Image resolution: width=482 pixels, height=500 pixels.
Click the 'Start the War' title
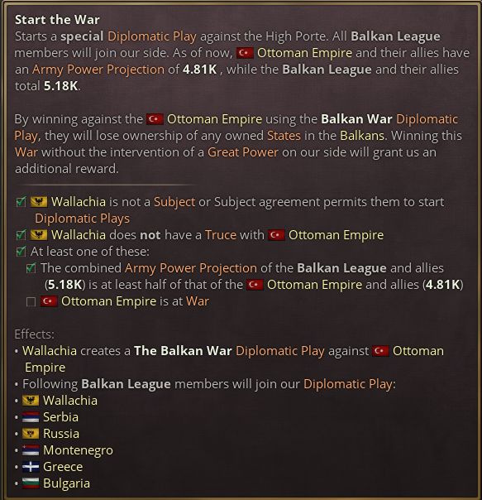click(x=57, y=20)
